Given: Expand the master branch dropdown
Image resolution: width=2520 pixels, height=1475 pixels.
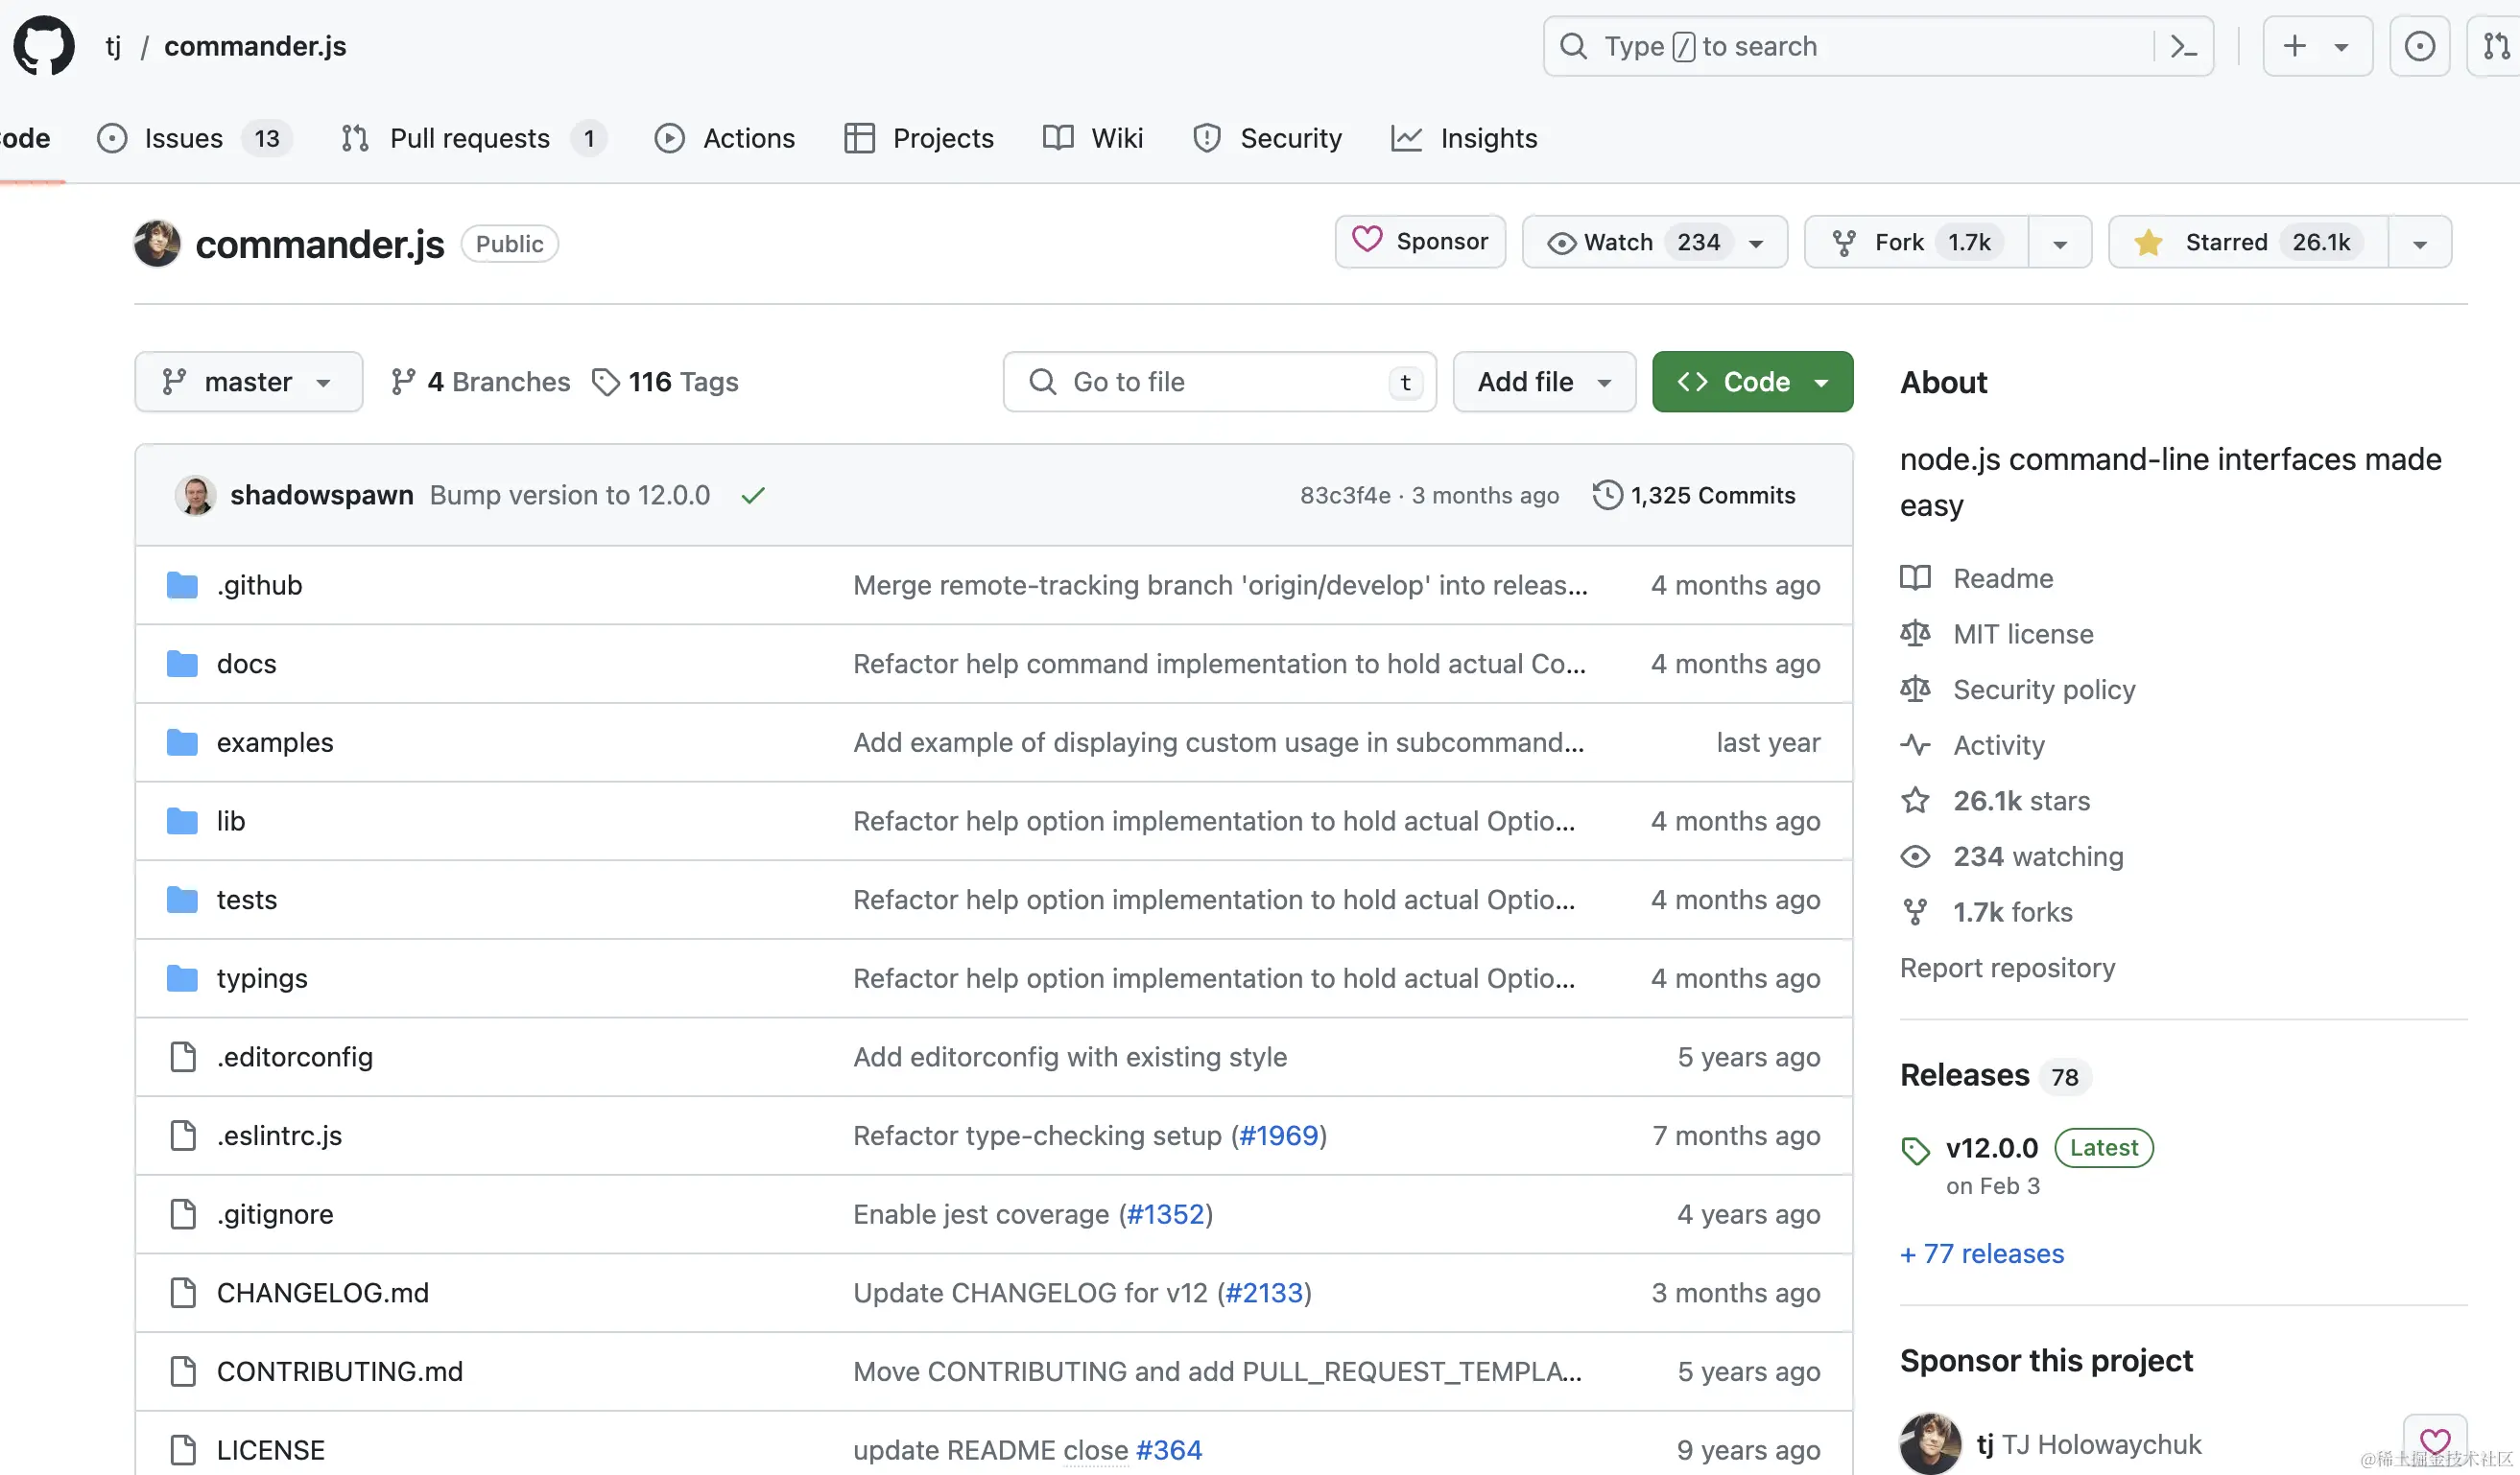Looking at the screenshot, I should [248, 382].
